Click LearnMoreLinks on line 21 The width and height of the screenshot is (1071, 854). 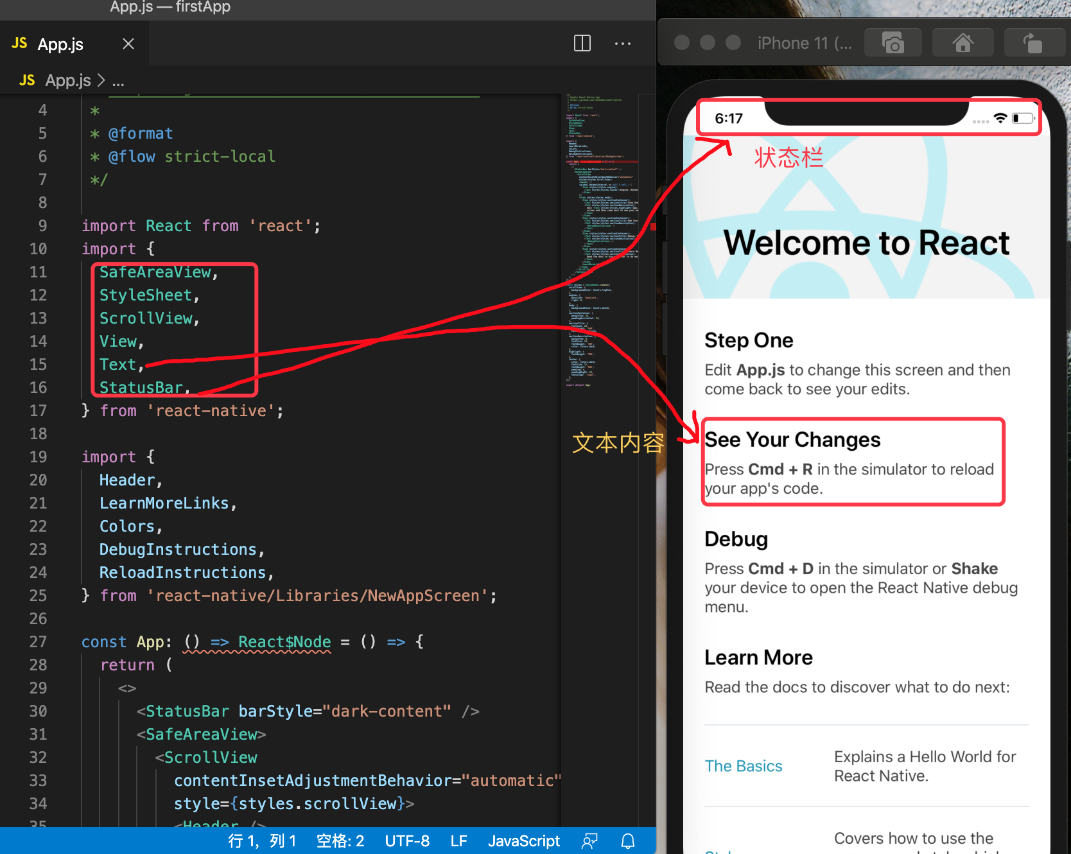coord(164,503)
